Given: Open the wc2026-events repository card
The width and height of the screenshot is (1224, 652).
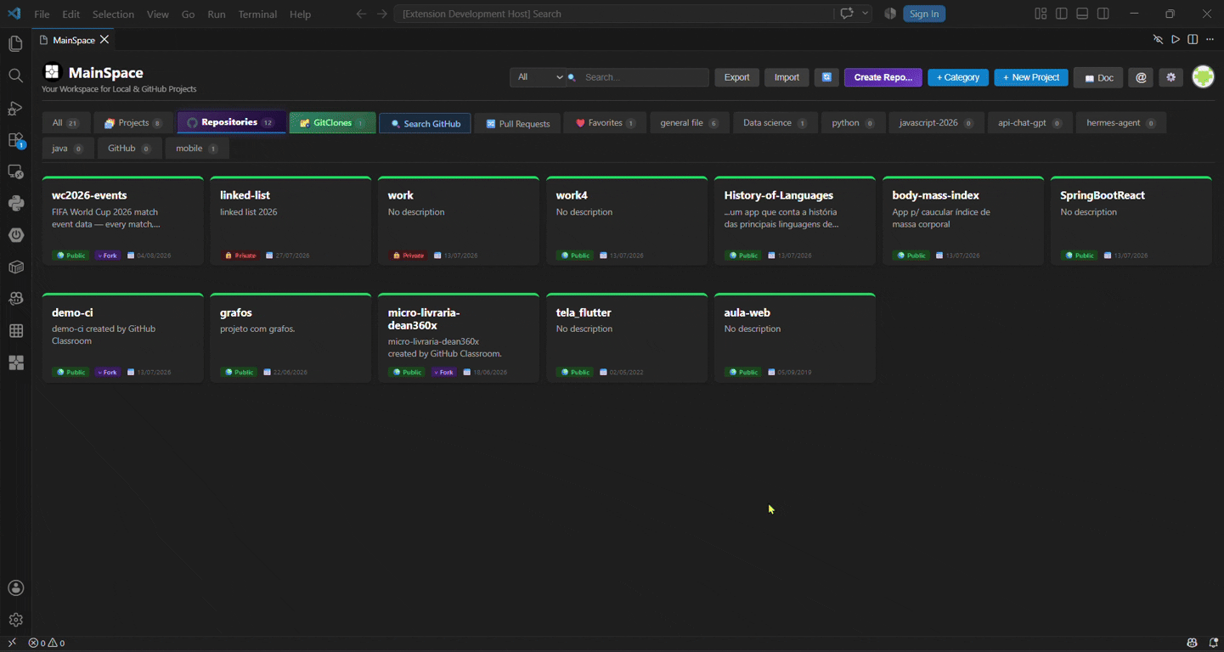Looking at the screenshot, I should tap(122, 221).
